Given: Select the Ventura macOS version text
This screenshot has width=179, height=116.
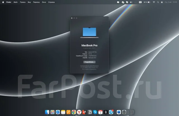Looking at the screenshot, I should tap(92, 58).
